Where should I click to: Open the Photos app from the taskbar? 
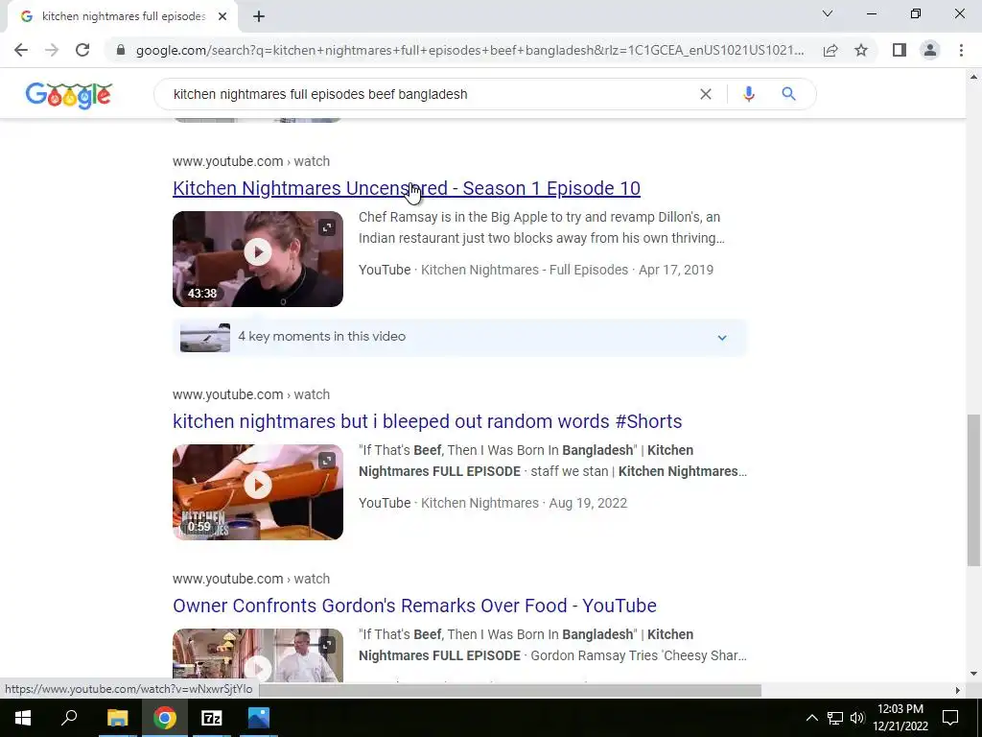[x=258, y=718]
